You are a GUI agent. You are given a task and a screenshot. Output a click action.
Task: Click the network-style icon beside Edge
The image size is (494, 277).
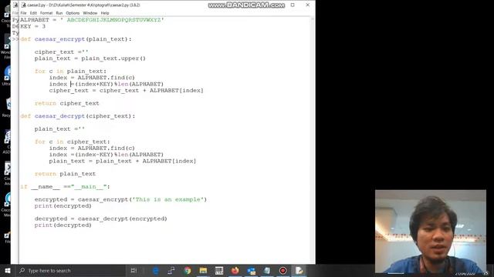171,270
